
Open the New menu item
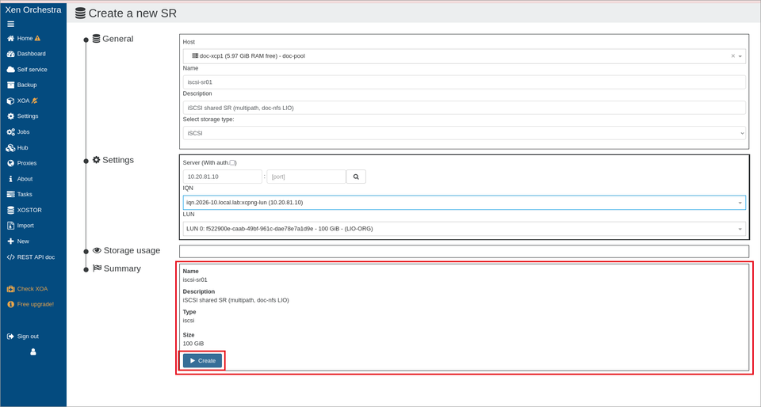click(23, 242)
